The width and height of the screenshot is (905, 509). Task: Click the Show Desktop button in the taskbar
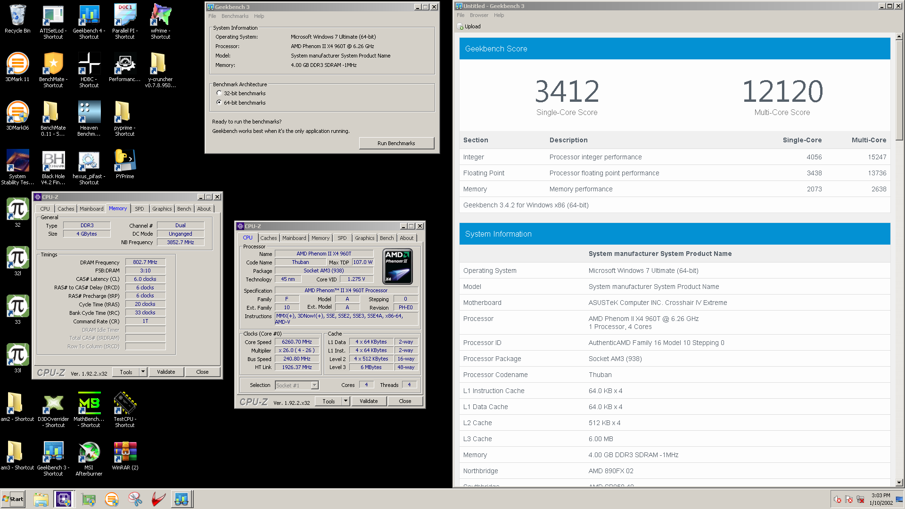(899, 499)
